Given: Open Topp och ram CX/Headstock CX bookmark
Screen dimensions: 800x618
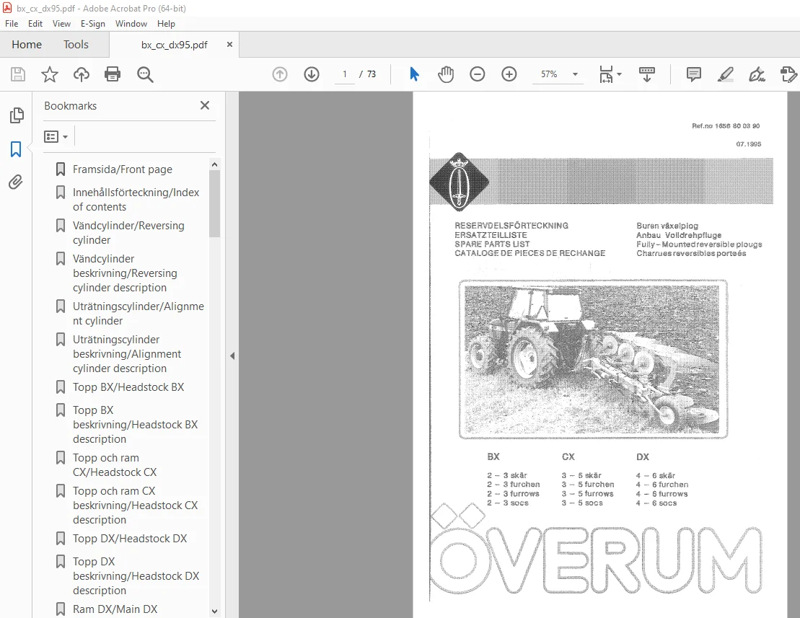Looking at the screenshot, I should coord(114,464).
